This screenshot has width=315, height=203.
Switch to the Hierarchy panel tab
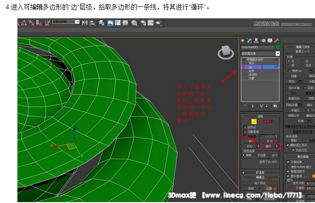[256, 41]
